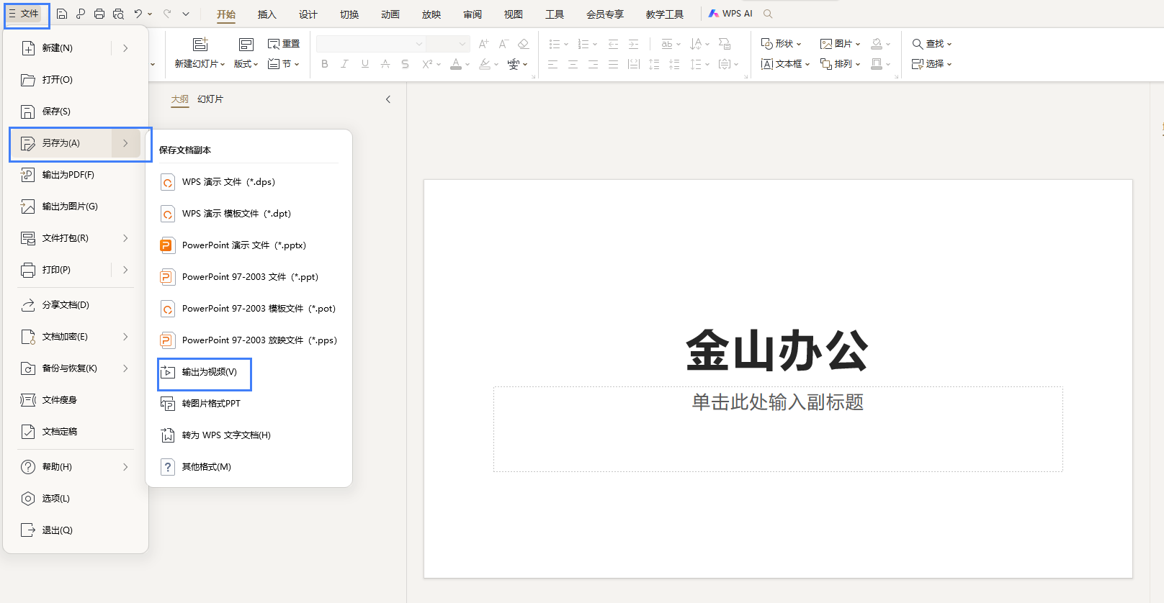1164x603 pixels.
Task: Click the decrease font size icon
Action: [503, 44]
